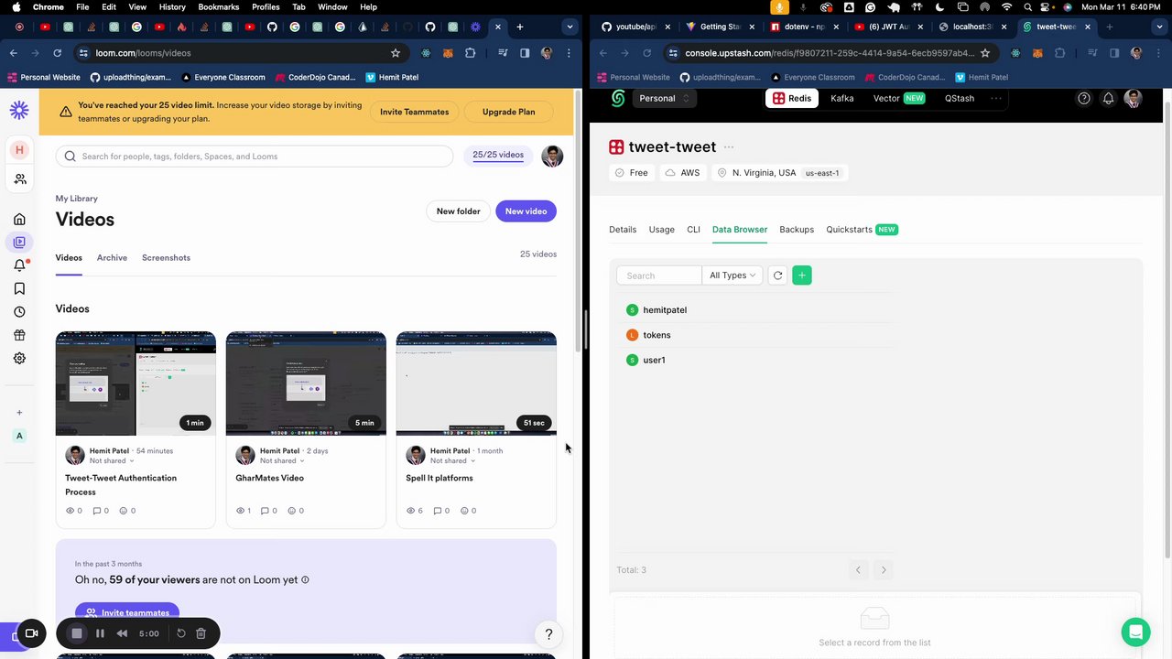
Task: Pause the Loom recording
Action: tap(100, 633)
